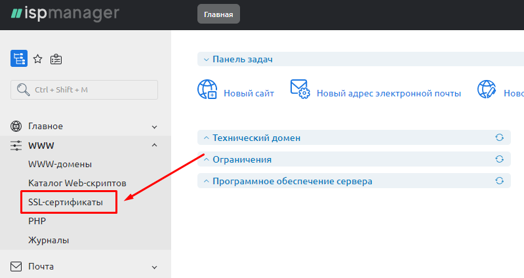Refresh the Технический домен section

click(499, 138)
